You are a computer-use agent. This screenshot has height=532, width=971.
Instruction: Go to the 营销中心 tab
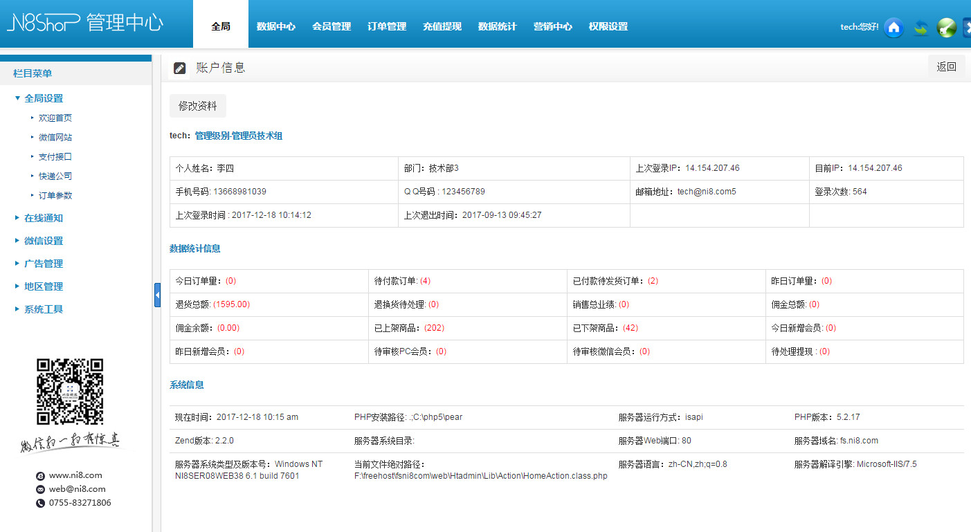click(552, 26)
